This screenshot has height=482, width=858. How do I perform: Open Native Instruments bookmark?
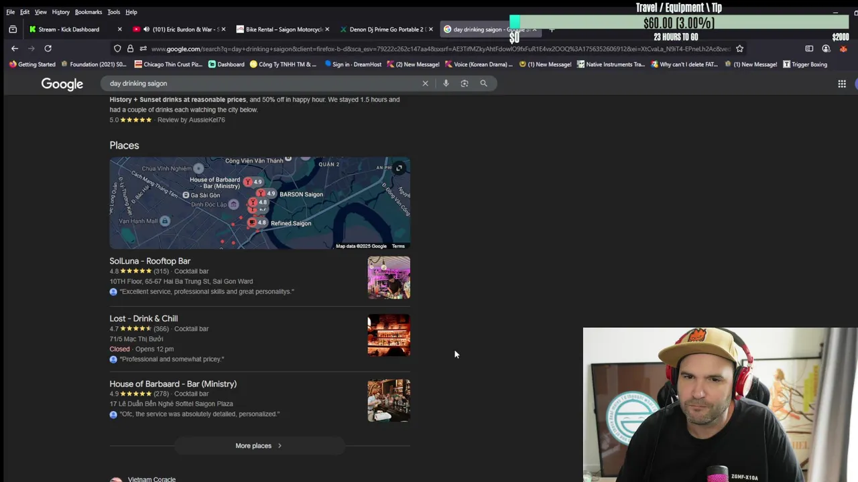[610, 64]
